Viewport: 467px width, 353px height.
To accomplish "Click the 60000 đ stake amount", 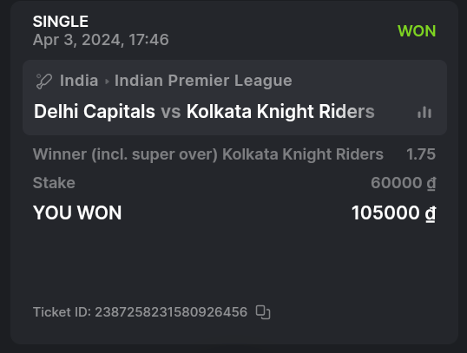I will point(404,183).
